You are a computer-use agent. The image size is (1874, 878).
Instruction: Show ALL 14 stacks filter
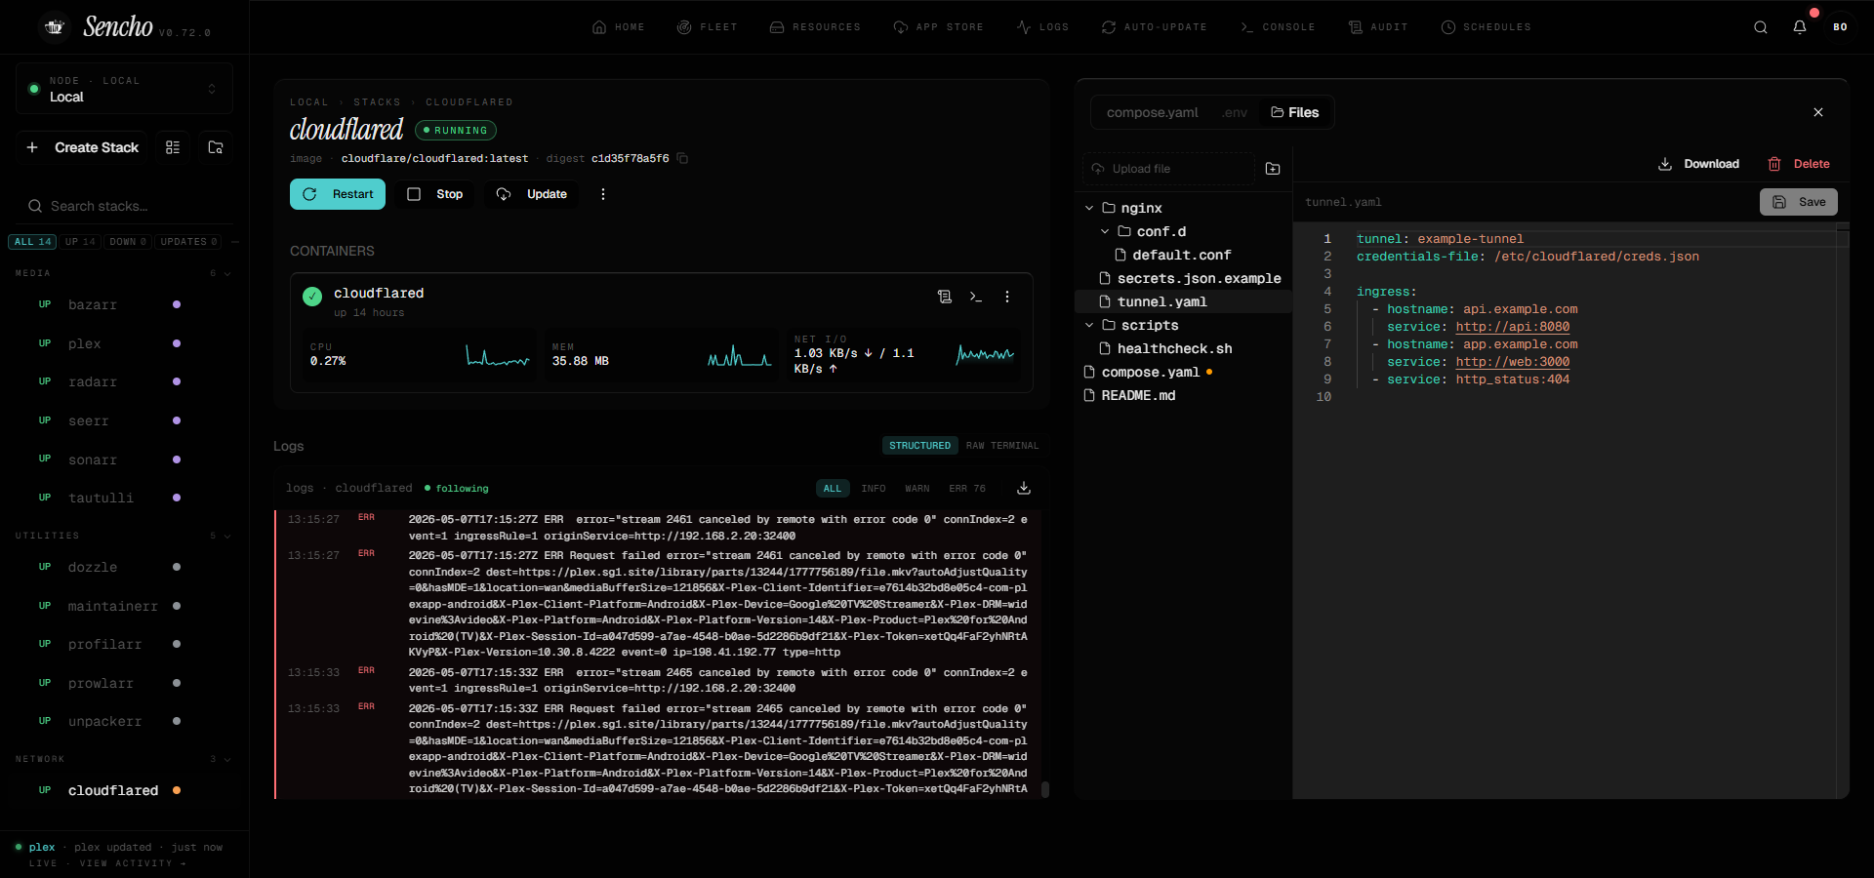(x=32, y=242)
